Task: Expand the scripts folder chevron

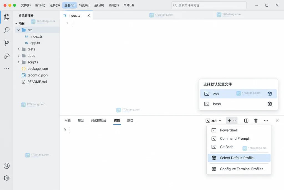Action: 19,62
